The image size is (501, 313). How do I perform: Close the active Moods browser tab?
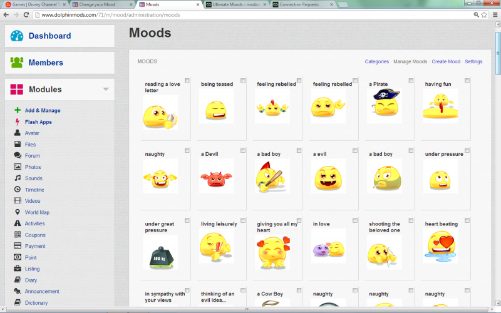click(x=198, y=4)
